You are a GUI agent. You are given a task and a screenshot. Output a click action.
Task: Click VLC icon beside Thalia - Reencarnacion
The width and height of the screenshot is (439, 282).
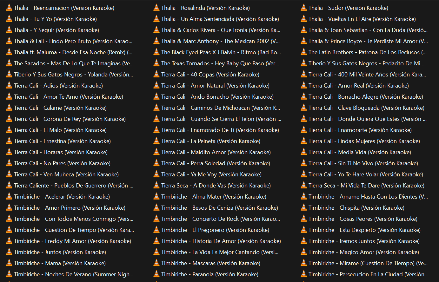(x=9, y=8)
